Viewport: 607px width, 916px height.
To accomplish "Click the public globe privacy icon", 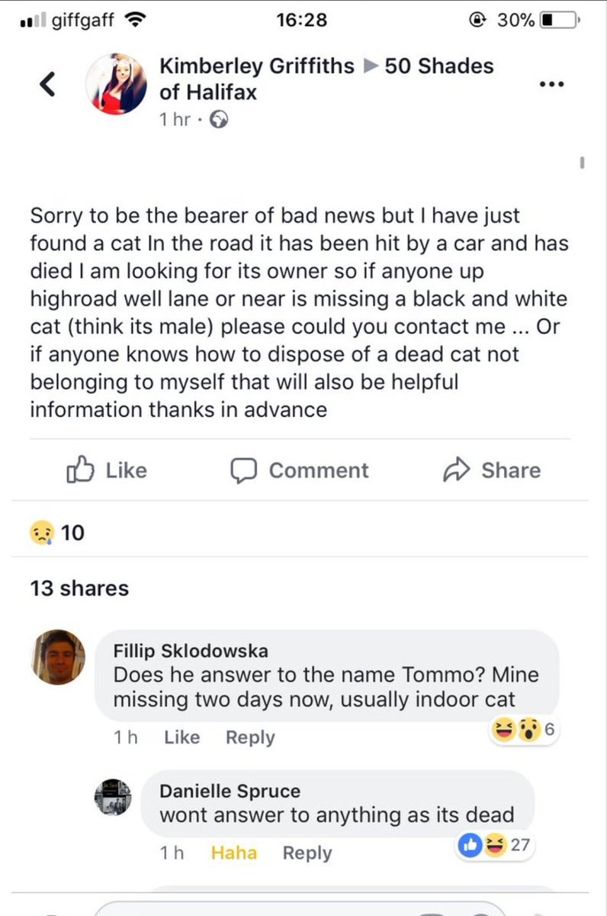I will pos(219,120).
